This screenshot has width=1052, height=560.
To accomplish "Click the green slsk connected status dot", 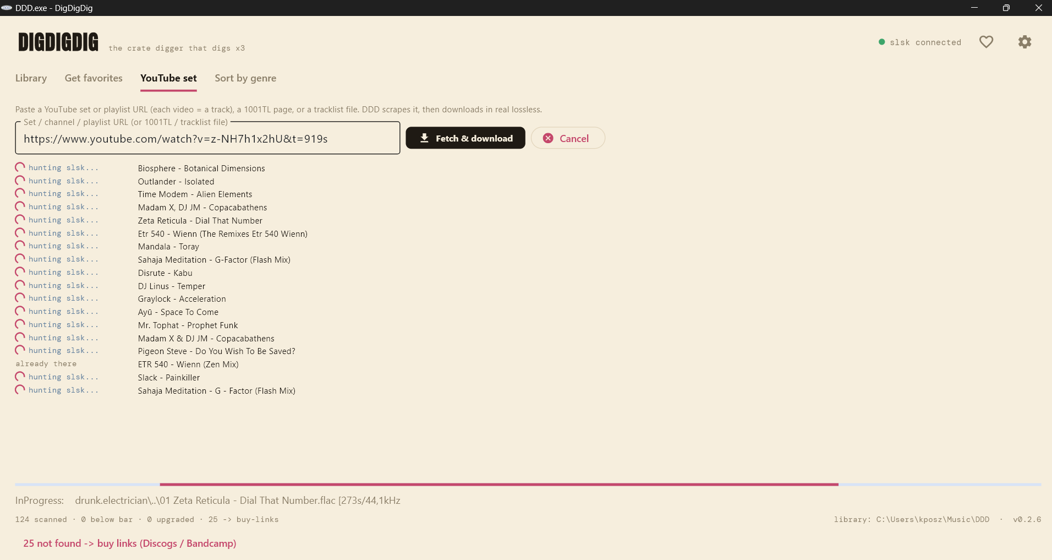I will coord(882,42).
